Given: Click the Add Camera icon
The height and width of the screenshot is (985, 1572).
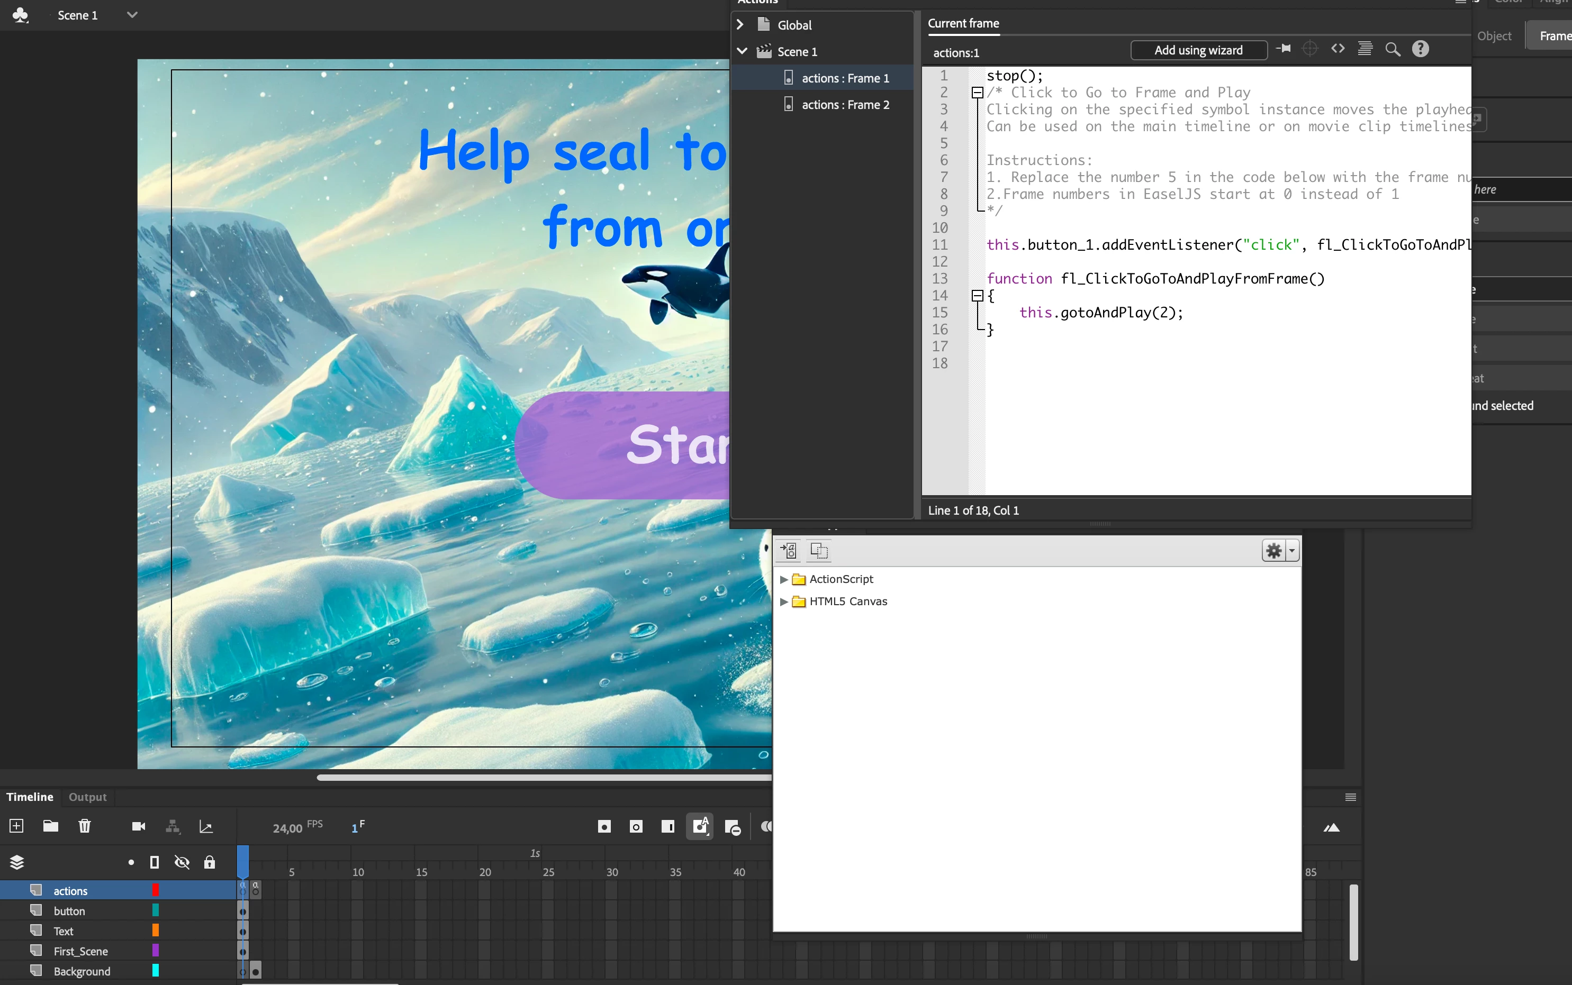Looking at the screenshot, I should point(138,826).
